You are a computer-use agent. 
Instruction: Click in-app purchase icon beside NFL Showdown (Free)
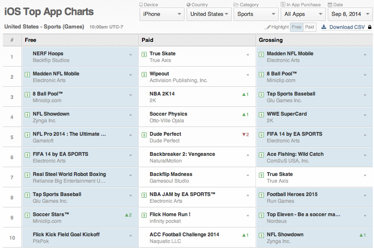pos(27,114)
